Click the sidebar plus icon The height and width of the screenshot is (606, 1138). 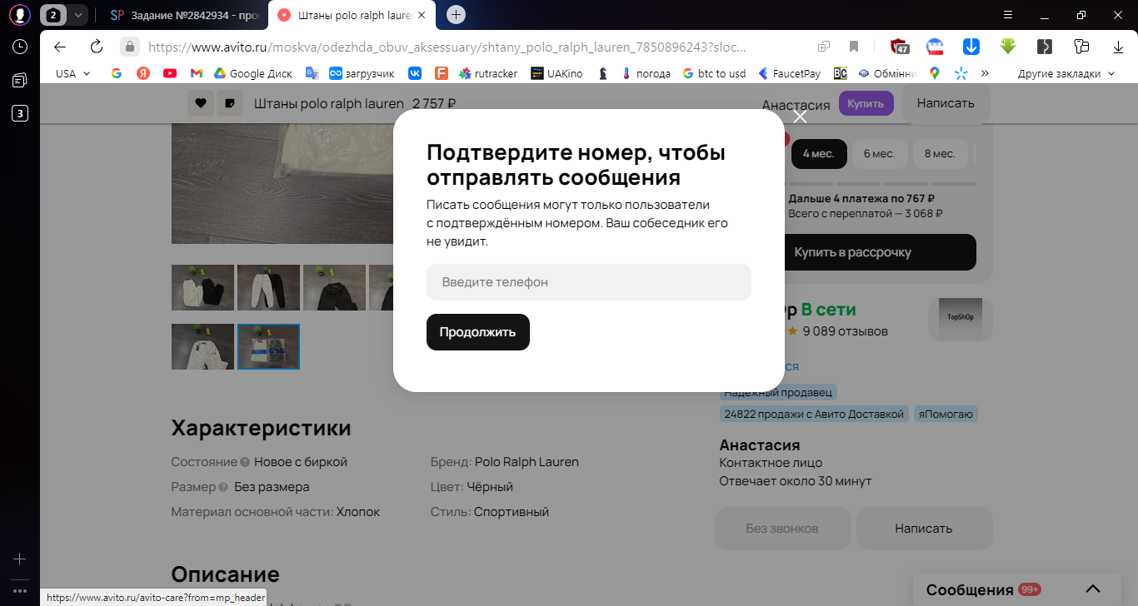[x=20, y=559]
